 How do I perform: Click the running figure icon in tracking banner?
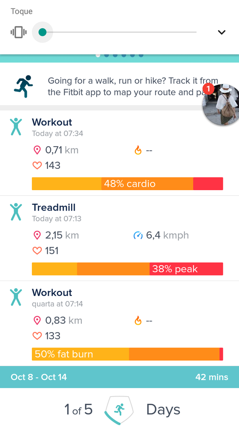(x=23, y=87)
